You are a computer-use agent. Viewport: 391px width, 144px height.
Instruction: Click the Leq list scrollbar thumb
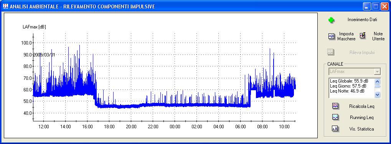[377, 86]
